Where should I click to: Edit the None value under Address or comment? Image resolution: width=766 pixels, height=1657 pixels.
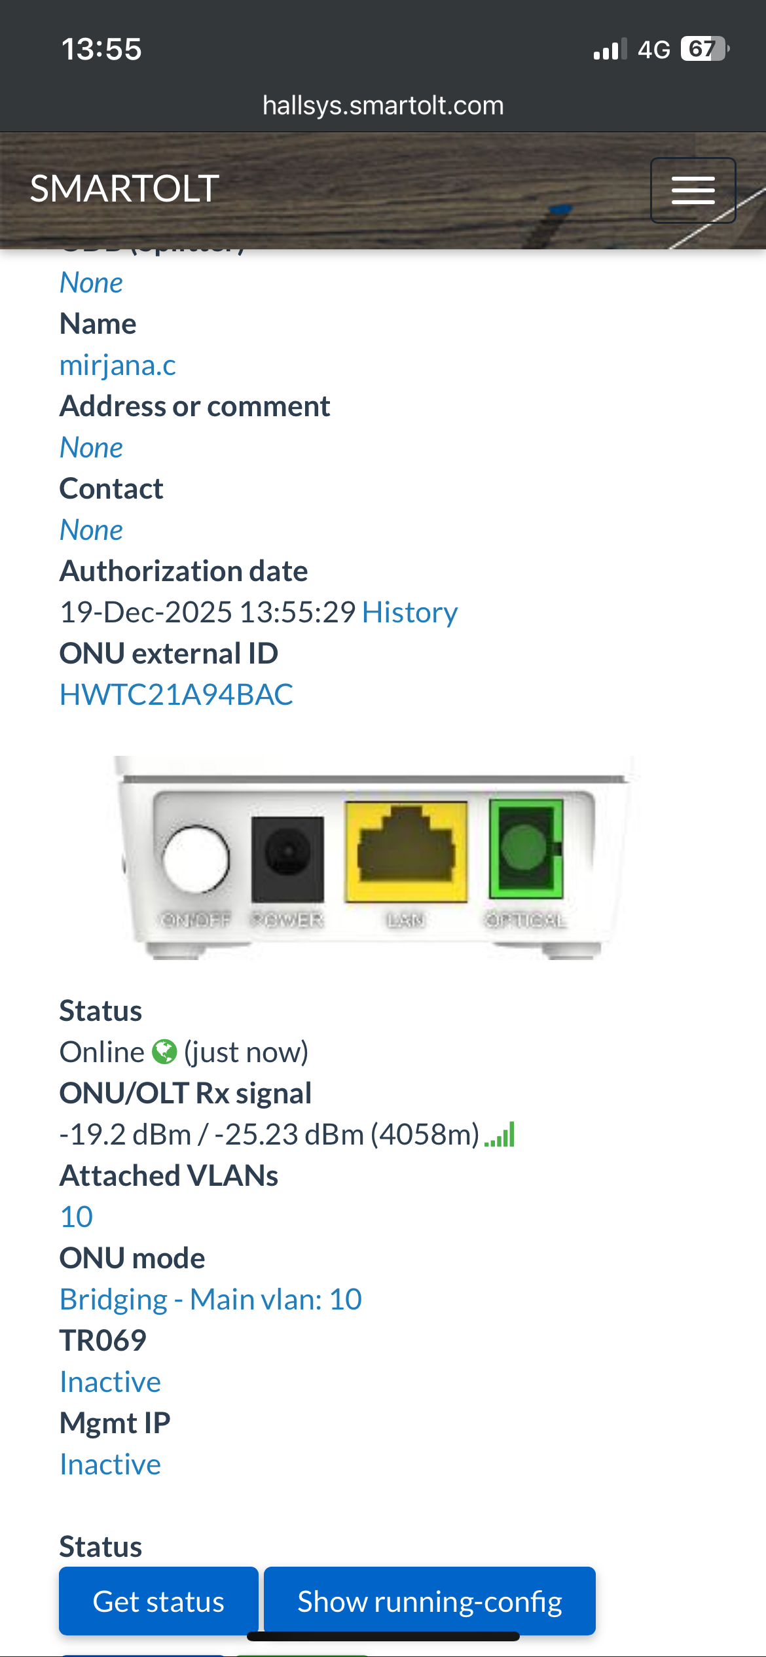click(92, 448)
